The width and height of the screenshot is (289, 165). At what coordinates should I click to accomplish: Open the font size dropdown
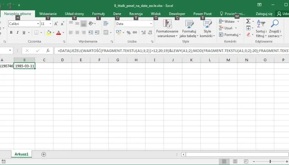pos(50,24)
